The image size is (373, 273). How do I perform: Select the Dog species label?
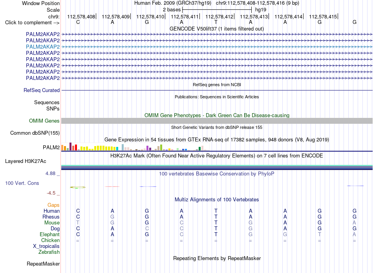point(55,229)
